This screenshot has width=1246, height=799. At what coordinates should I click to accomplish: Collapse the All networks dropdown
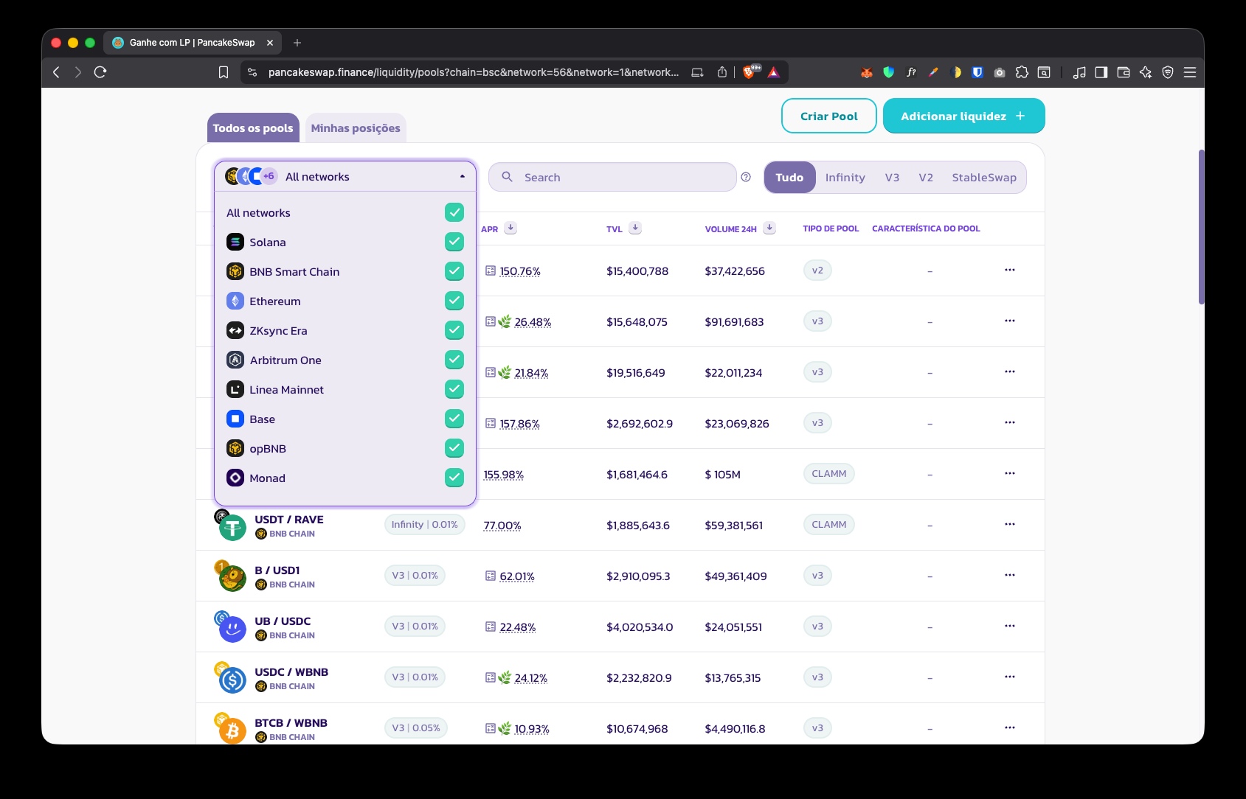345,176
